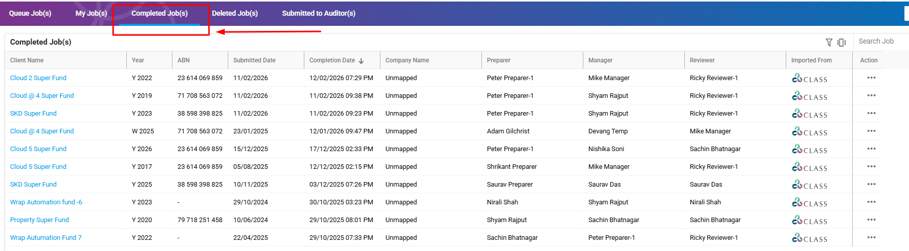
Task: Click the filter funnel icon
Action: [829, 42]
